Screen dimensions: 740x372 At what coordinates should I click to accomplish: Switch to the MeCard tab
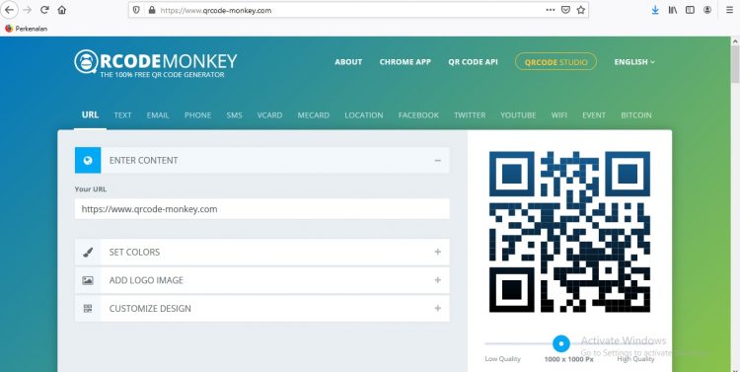(x=314, y=115)
